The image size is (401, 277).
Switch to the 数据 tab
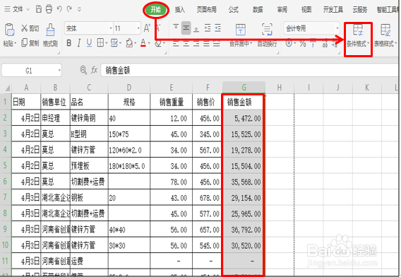(258, 10)
